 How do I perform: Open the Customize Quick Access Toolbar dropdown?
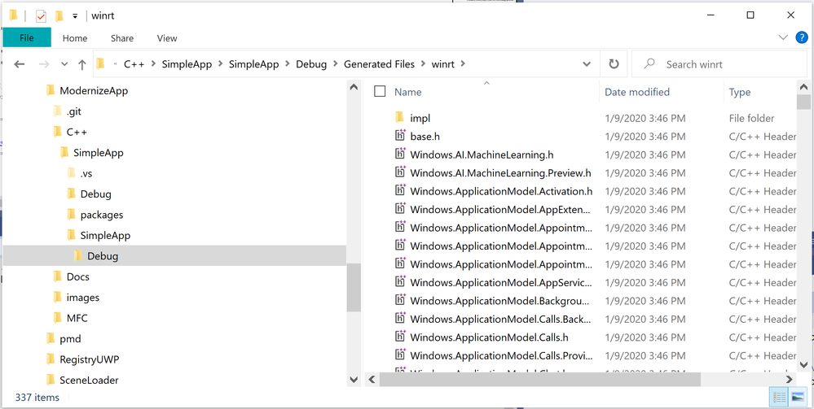tap(75, 15)
